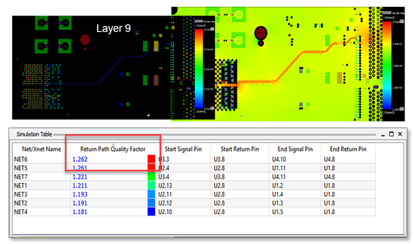Screen dimensions: 414x244
Task: Click the dark red circular pad in heatmap
Action: 261,34
